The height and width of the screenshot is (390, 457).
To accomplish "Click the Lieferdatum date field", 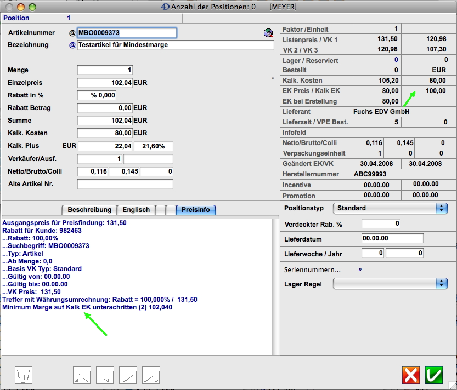I will pyautogui.click(x=392, y=239).
